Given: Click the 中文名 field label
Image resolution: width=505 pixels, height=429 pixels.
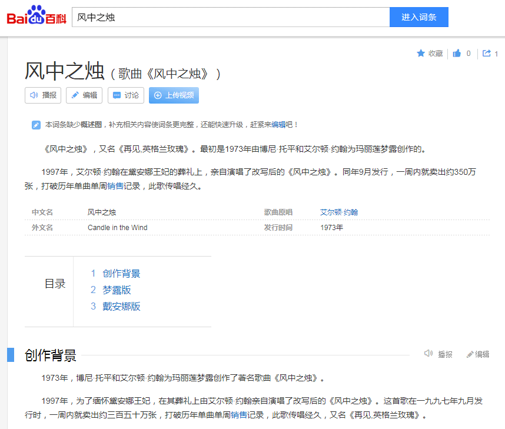Looking at the screenshot, I should coord(42,212).
